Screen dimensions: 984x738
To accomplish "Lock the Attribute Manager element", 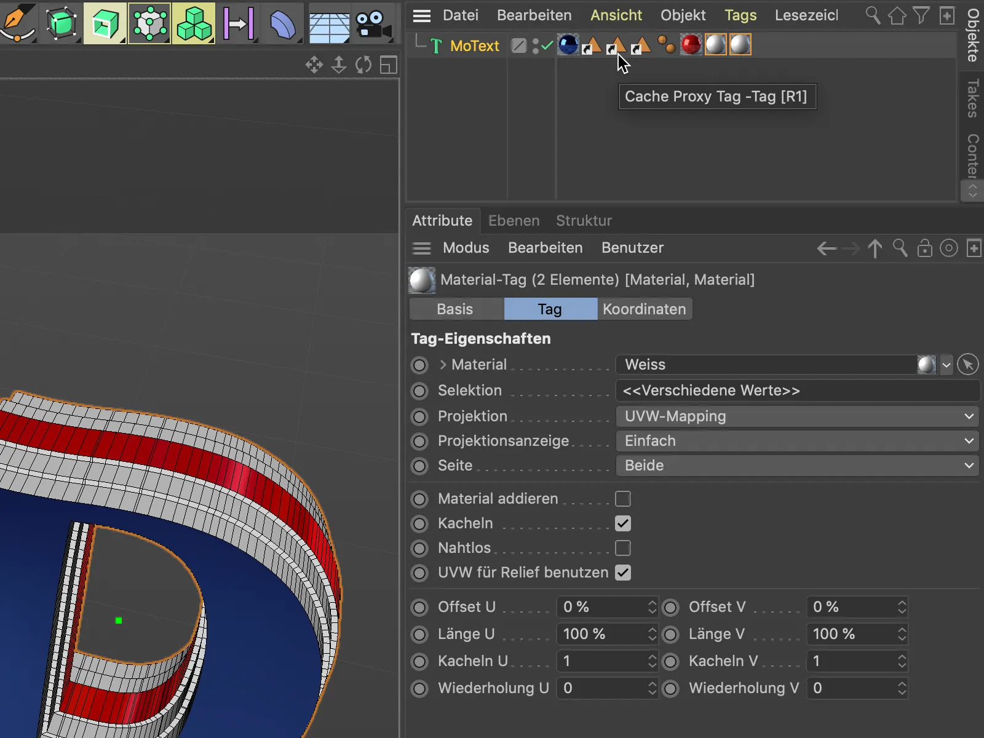I will click(x=924, y=248).
